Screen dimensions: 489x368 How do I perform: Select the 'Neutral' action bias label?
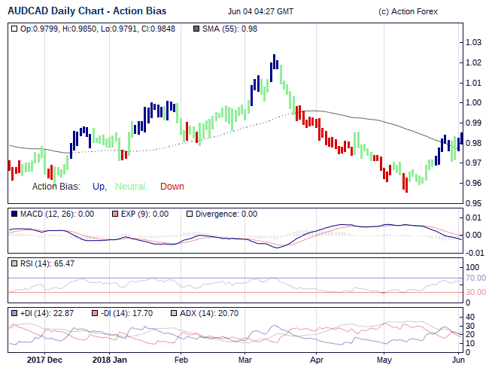point(131,187)
